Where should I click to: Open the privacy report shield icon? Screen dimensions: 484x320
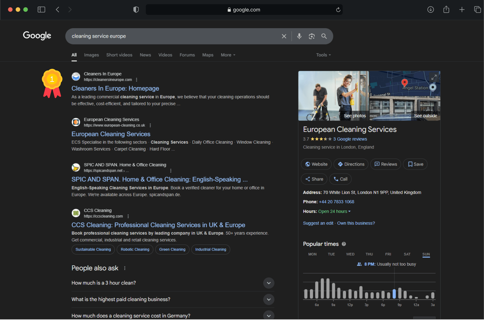tap(136, 9)
